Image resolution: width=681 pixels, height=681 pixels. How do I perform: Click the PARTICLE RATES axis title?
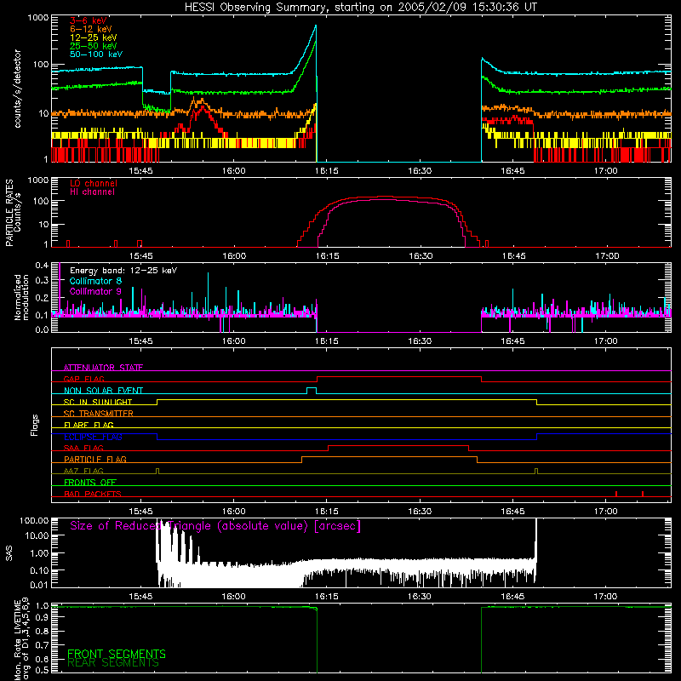[9, 213]
